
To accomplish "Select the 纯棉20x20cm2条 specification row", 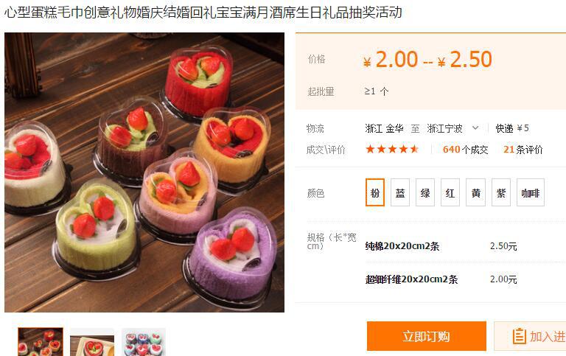I will point(441,246).
